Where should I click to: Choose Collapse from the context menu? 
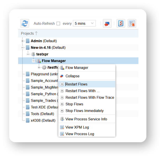pyautogui.click(x=87, y=76)
